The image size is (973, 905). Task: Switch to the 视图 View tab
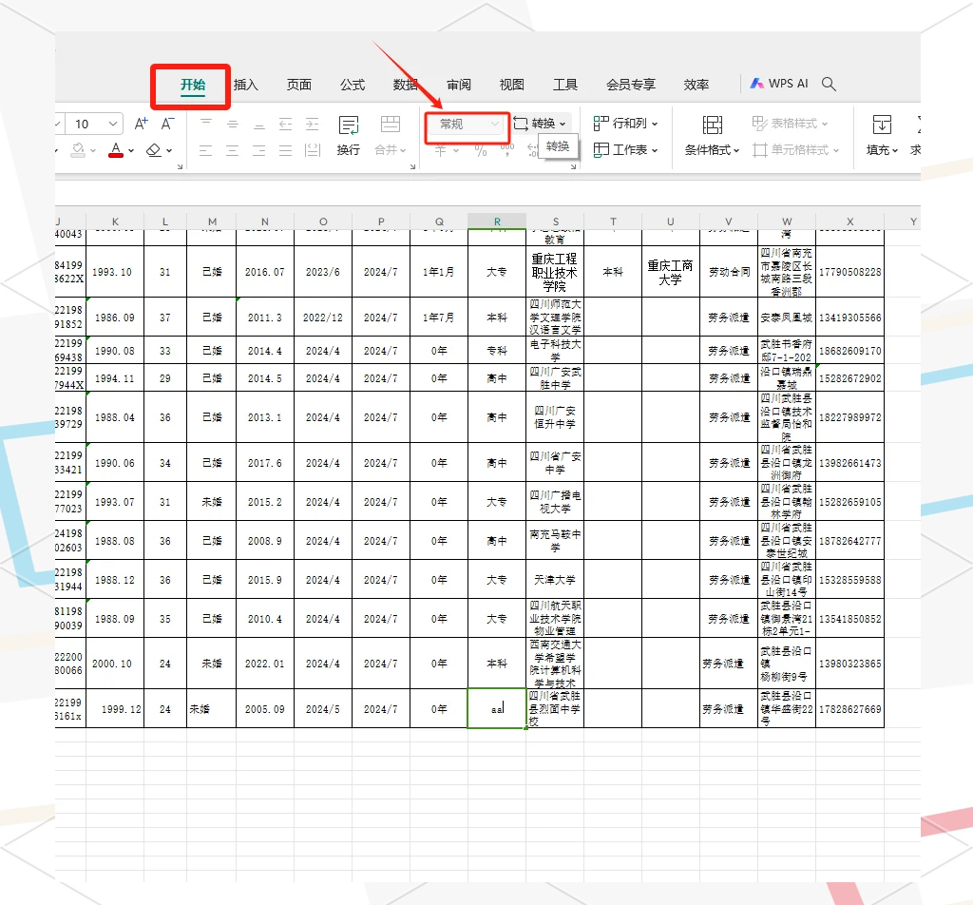512,85
